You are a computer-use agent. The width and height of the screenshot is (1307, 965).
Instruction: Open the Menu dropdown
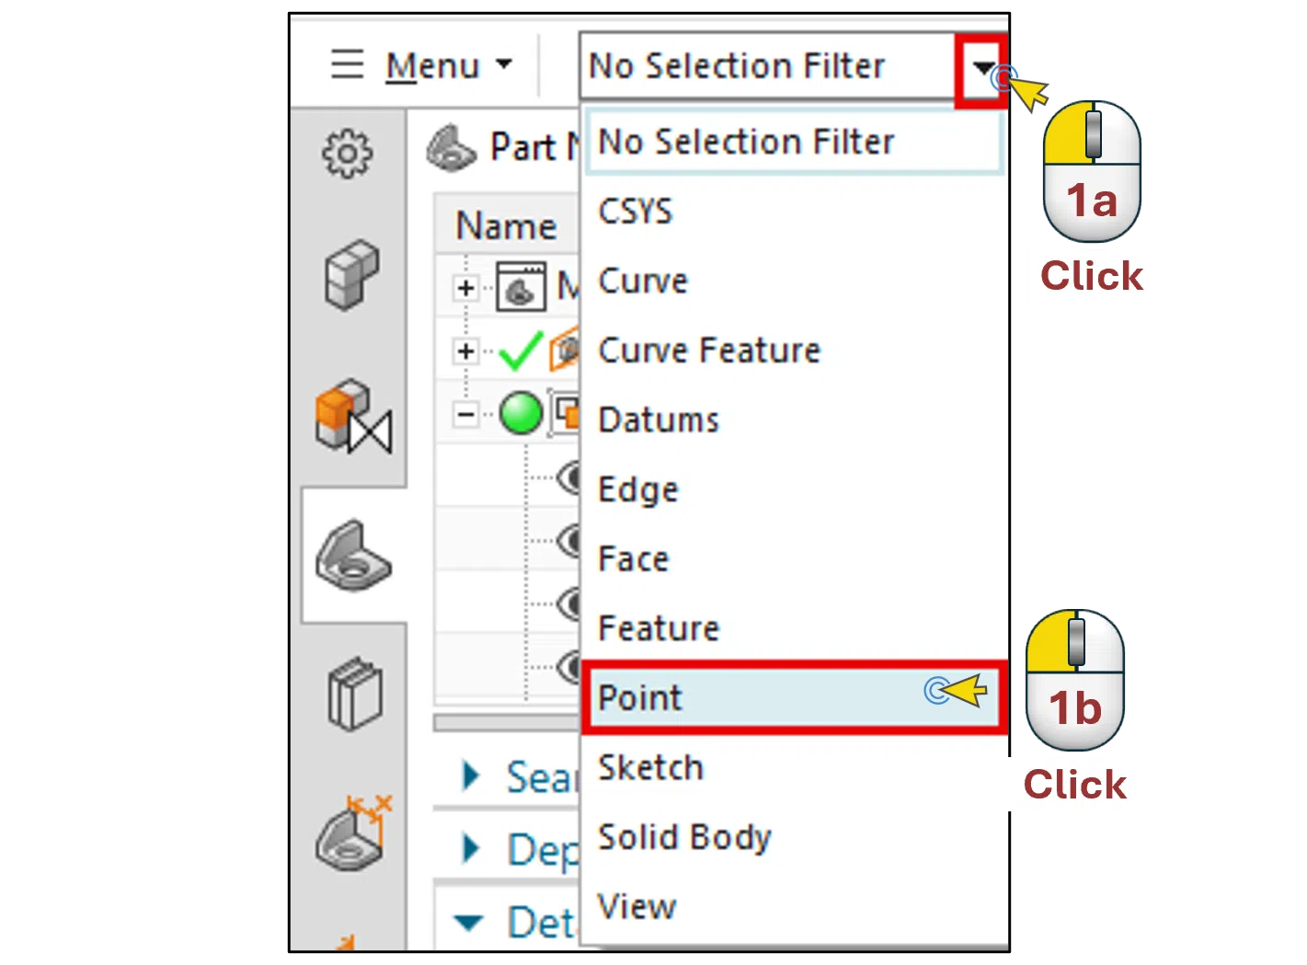(432, 64)
